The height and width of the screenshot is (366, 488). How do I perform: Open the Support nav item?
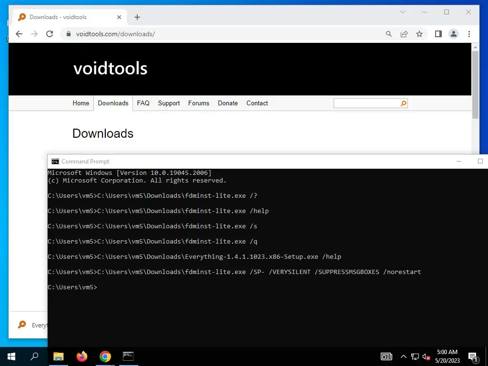(169, 103)
